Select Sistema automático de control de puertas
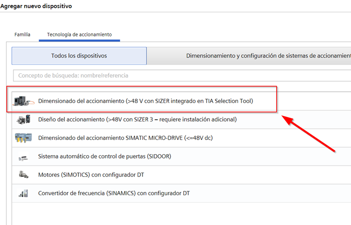Image resolution: width=351 pixels, height=225 pixels. (104, 157)
